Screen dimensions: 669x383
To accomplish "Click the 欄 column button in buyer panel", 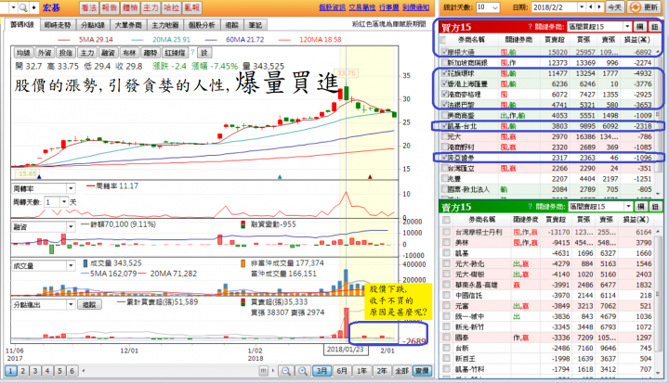I will [x=639, y=27].
